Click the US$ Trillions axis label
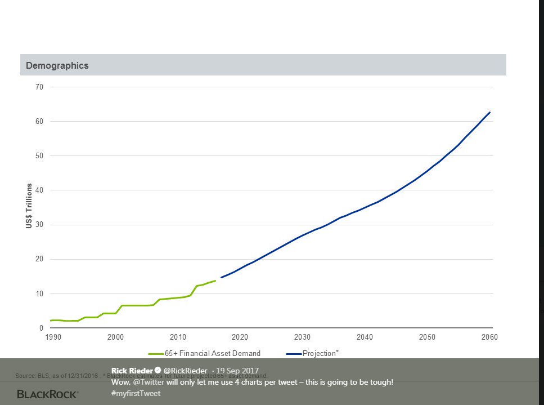 pos(29,206)
